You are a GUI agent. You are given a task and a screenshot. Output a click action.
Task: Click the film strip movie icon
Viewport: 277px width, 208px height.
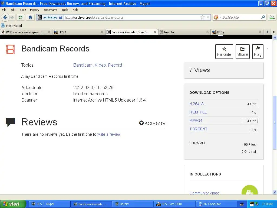[x=10, y=49]
